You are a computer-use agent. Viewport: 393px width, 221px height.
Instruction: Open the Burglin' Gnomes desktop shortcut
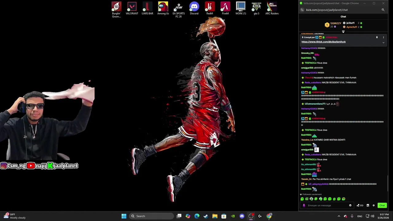point(116,10)
